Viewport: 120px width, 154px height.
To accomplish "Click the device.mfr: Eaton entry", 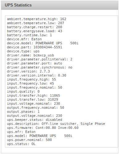I will (24, 39).
